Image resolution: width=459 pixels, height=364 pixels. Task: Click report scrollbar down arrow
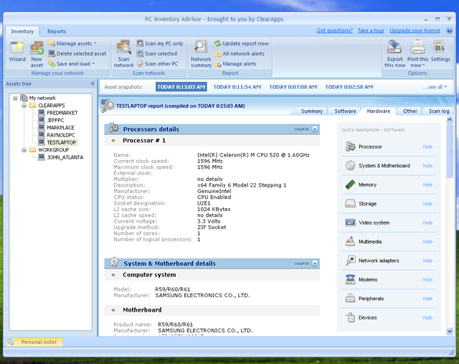(450, 331)
